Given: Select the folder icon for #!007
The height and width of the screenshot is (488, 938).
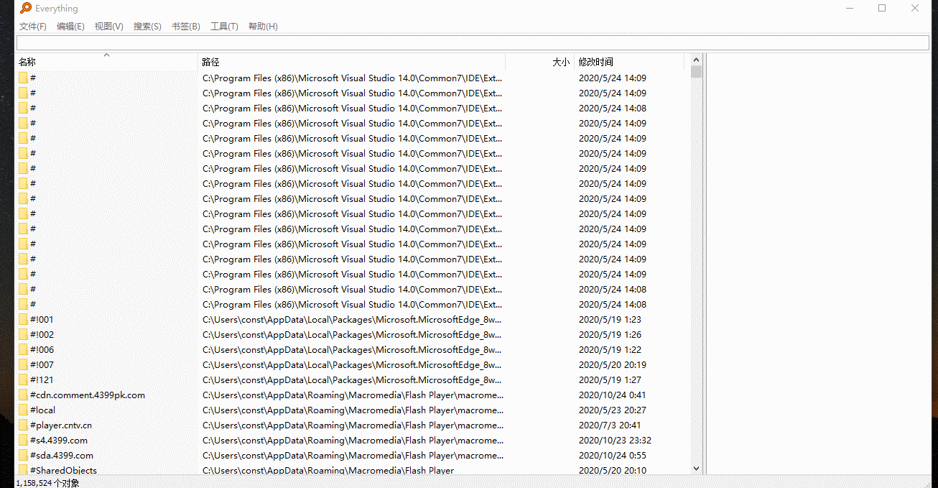Looking at the screenshot, I should tap(23, 365).
